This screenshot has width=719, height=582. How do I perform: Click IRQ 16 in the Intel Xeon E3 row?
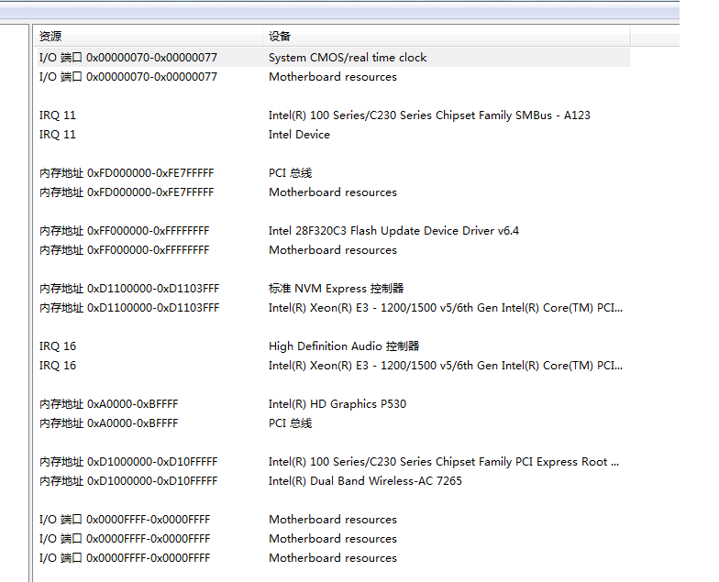pos(57,366)
